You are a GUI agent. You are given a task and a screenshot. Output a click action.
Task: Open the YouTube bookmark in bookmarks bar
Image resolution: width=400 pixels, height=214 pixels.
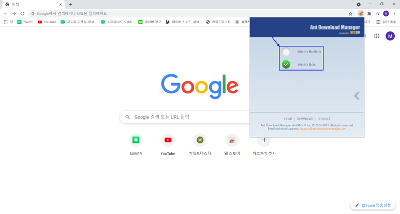47,22
